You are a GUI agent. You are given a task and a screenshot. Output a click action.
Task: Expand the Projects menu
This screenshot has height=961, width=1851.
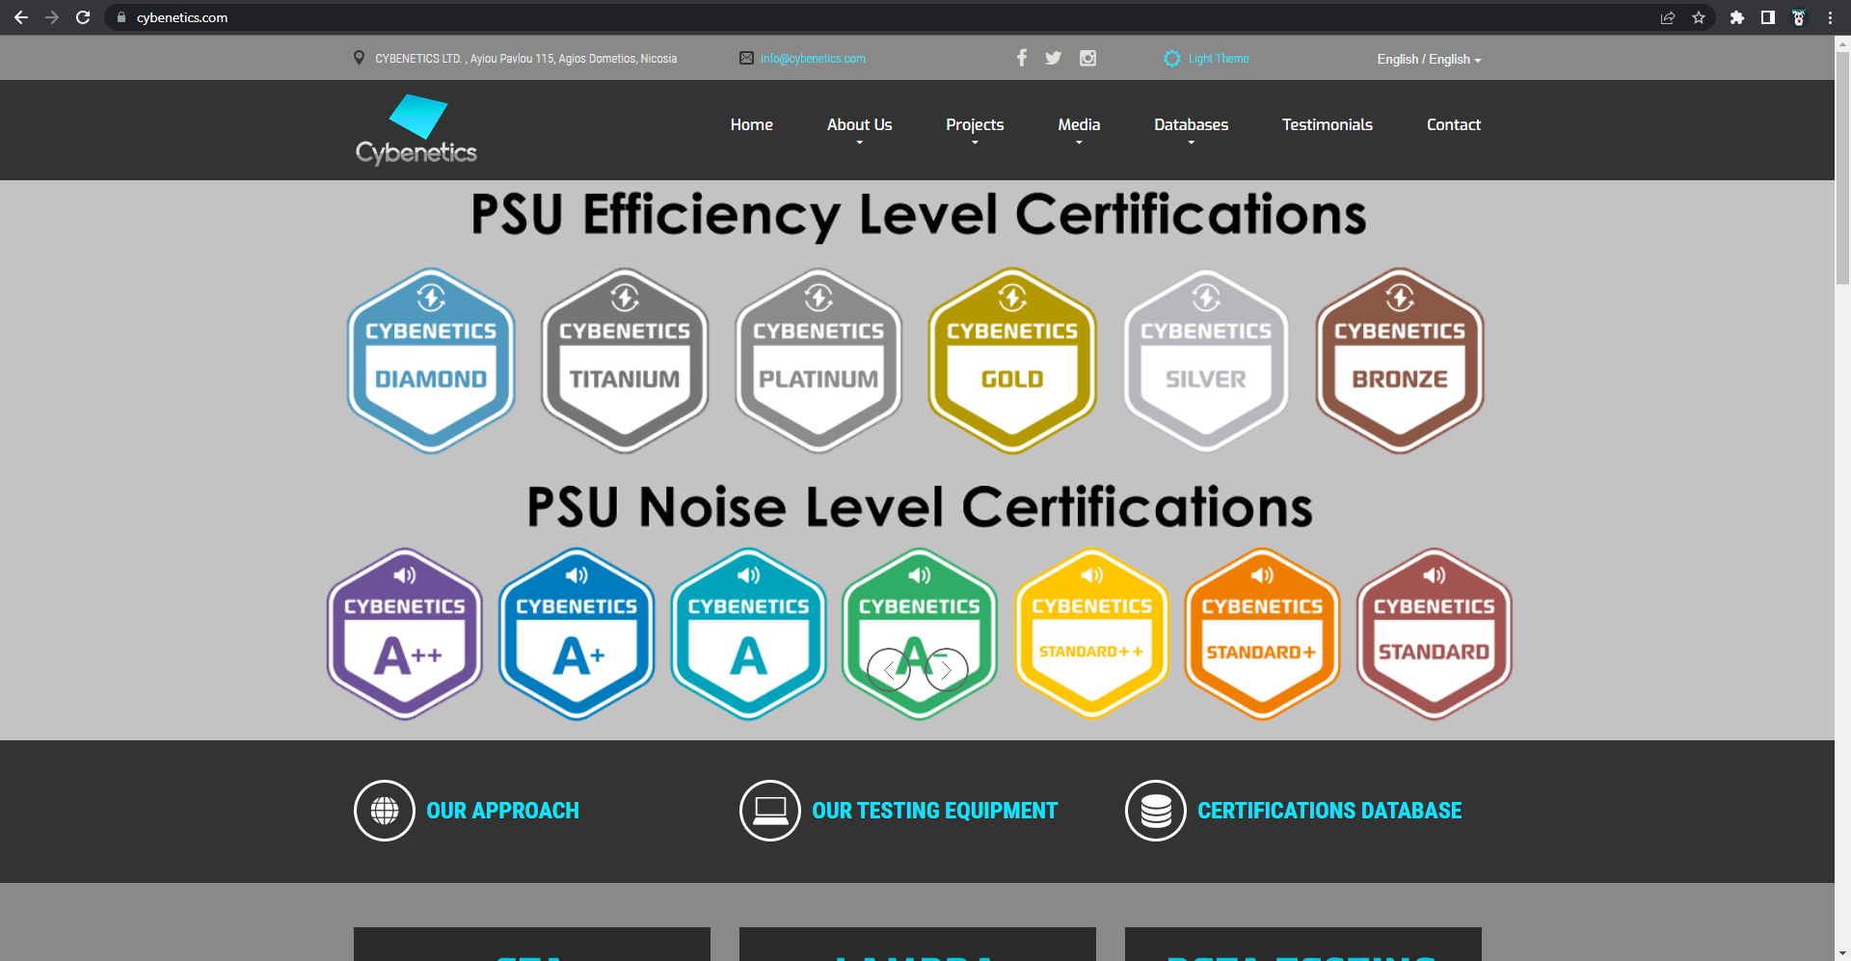click(975, 126)
